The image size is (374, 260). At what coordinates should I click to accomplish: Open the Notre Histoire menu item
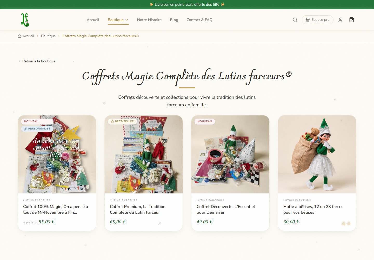click(149, 20)
